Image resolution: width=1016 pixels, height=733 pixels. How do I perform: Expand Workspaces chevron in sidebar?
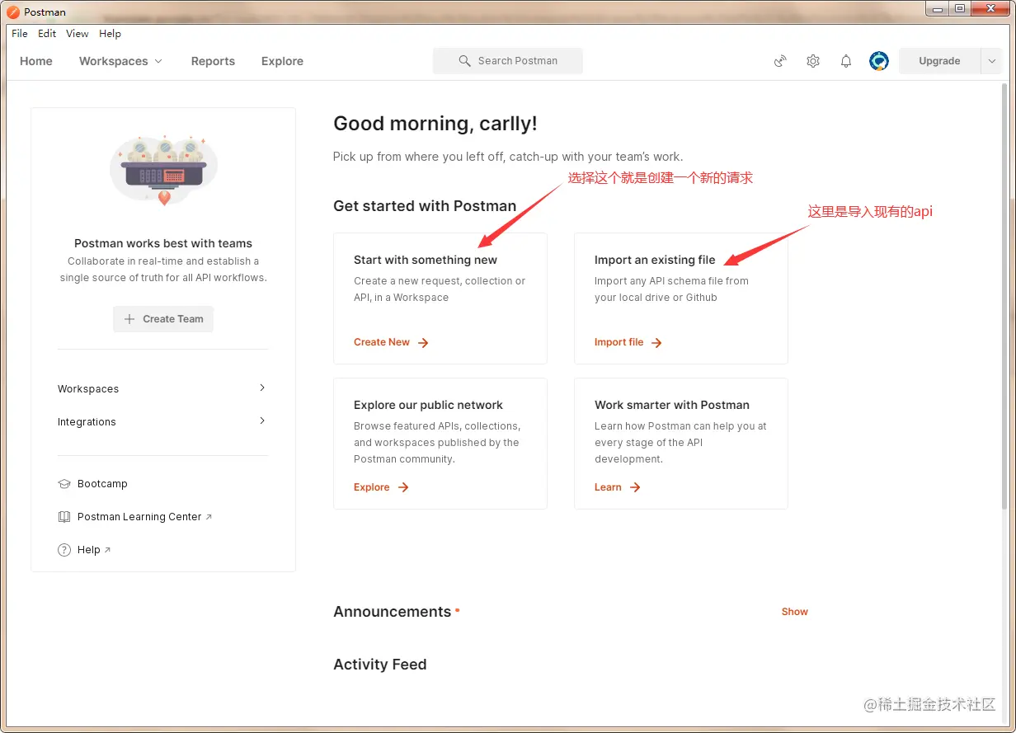262,388
